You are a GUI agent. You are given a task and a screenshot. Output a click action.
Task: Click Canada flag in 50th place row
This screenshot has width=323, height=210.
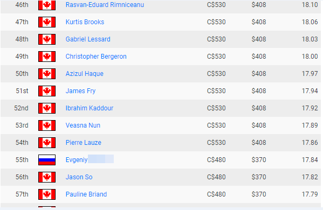(x=47, y=74)
